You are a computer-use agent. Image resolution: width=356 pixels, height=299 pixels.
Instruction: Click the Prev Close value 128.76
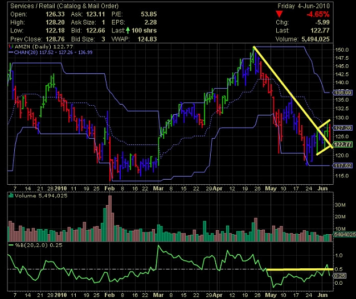coord(55,39)
